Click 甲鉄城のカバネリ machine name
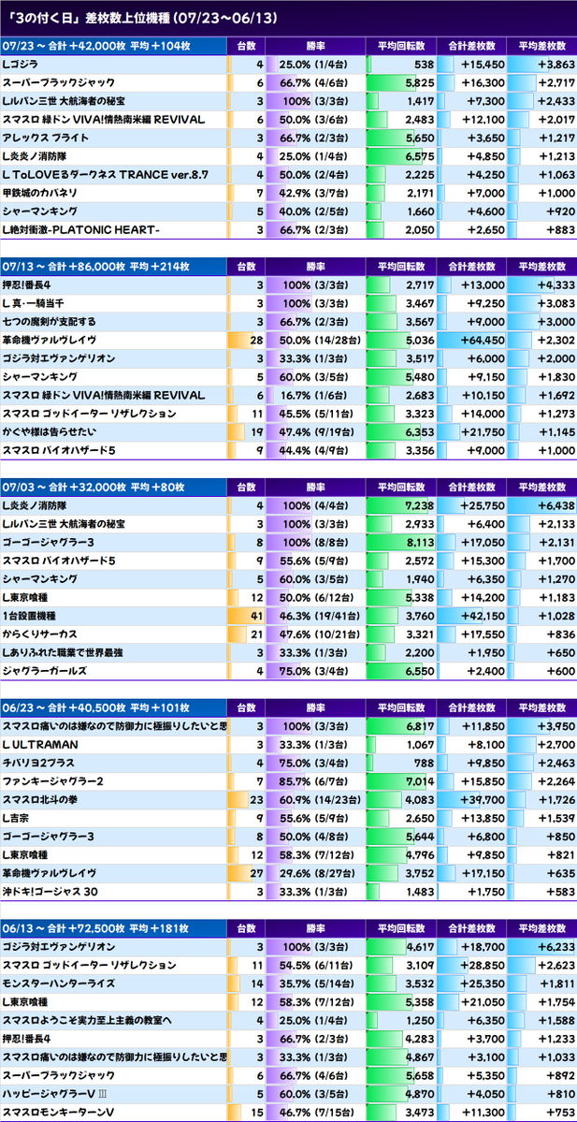Image resolution: width=577 pixels, height=1122 pixels. (x=40, y=193)
